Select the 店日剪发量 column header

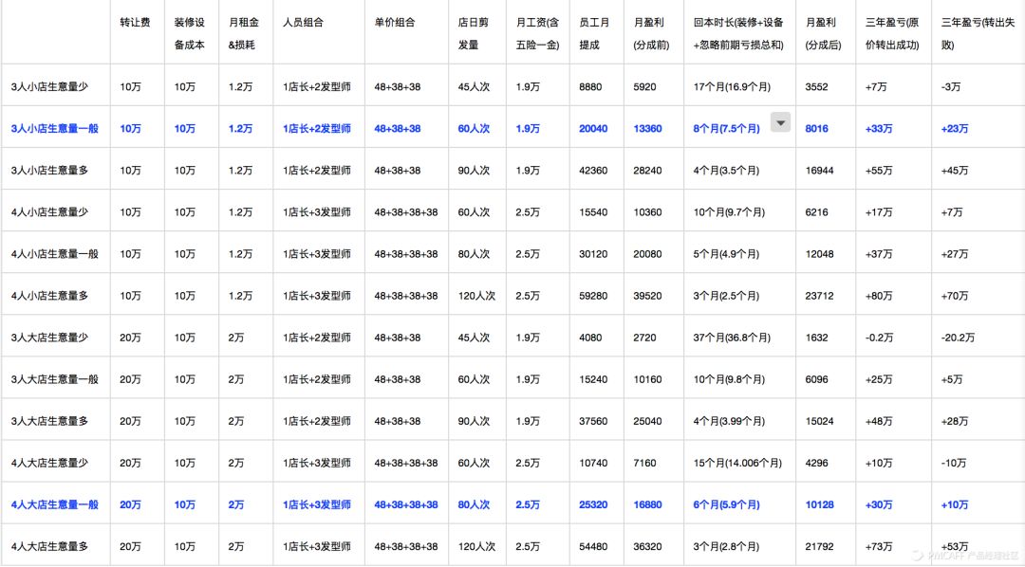coord(475,33)
